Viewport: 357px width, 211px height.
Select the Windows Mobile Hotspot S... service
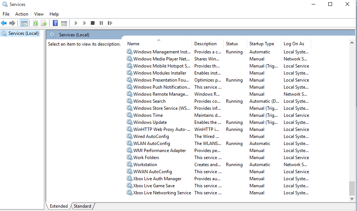[162, 66]
